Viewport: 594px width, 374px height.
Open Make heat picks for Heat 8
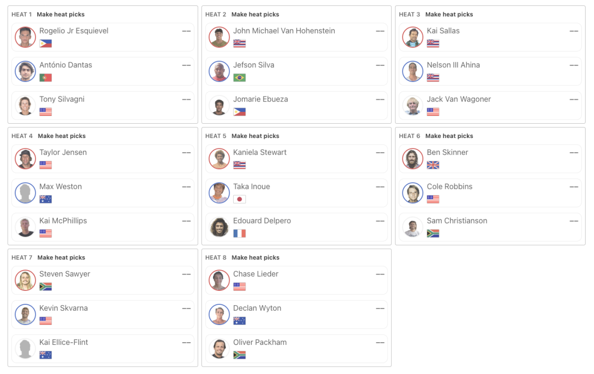coord(255,258)
